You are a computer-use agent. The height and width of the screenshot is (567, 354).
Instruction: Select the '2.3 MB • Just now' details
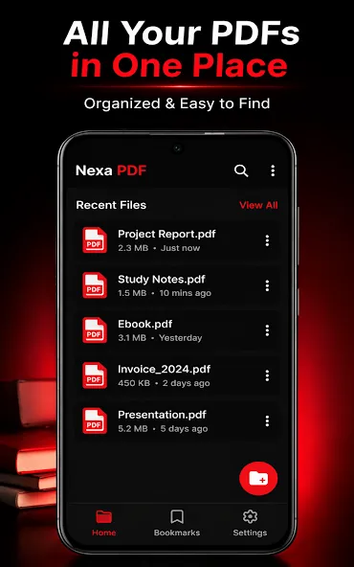[159, 248]
